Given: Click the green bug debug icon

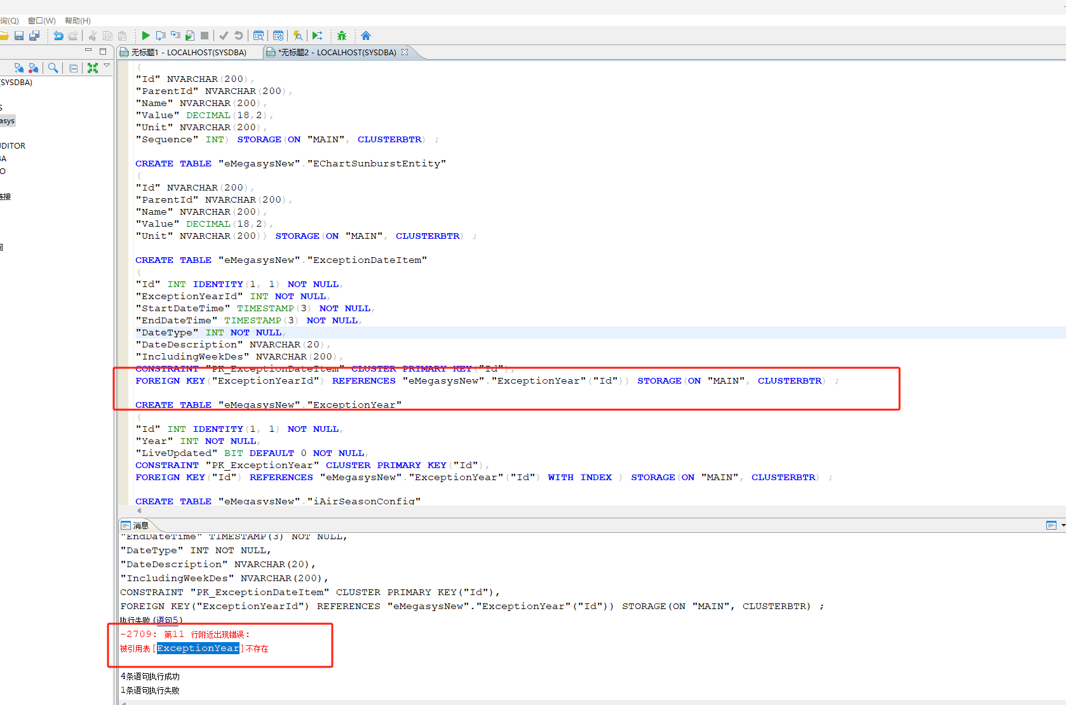Looking at the screenshot, I should point(342,36).
